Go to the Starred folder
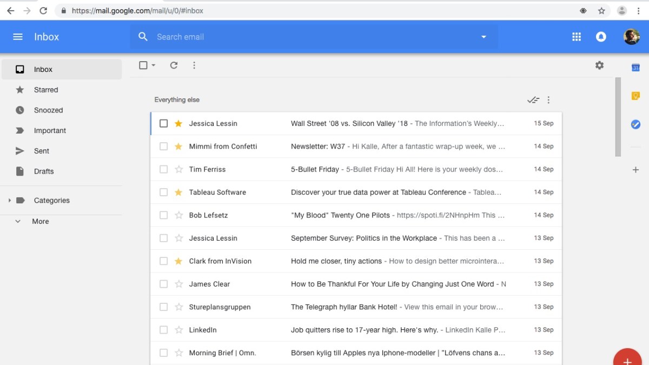 pos(46,90)
